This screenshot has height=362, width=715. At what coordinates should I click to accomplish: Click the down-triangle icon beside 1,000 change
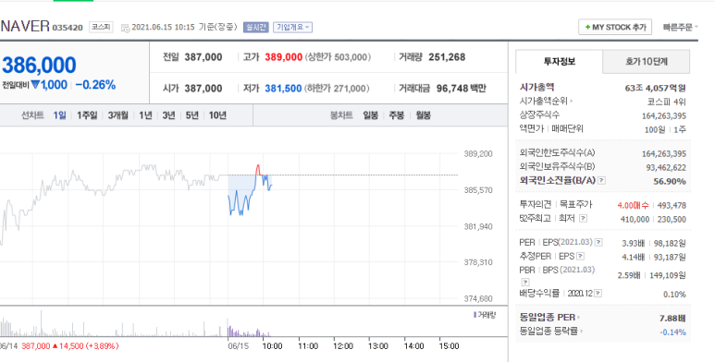pyautogui.click(x=35, y=85)
